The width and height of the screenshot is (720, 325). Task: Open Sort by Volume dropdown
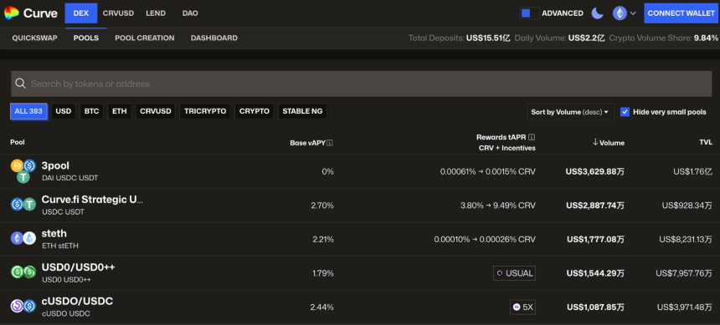click(x=570, y=112)
